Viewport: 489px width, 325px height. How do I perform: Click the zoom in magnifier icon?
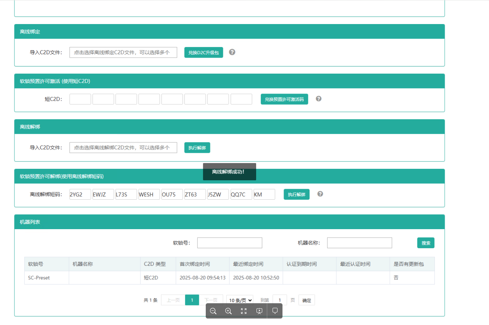(229, 311)
